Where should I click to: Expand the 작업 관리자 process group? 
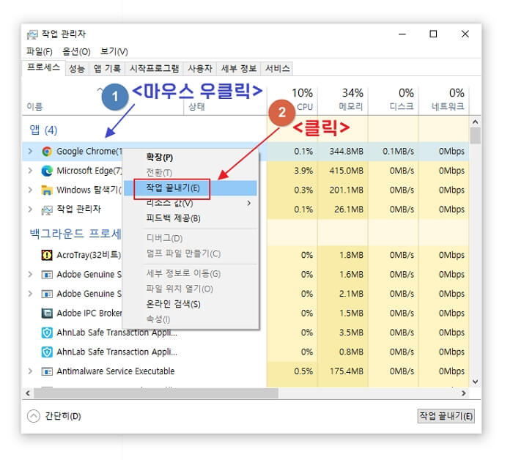pos(30,209)
